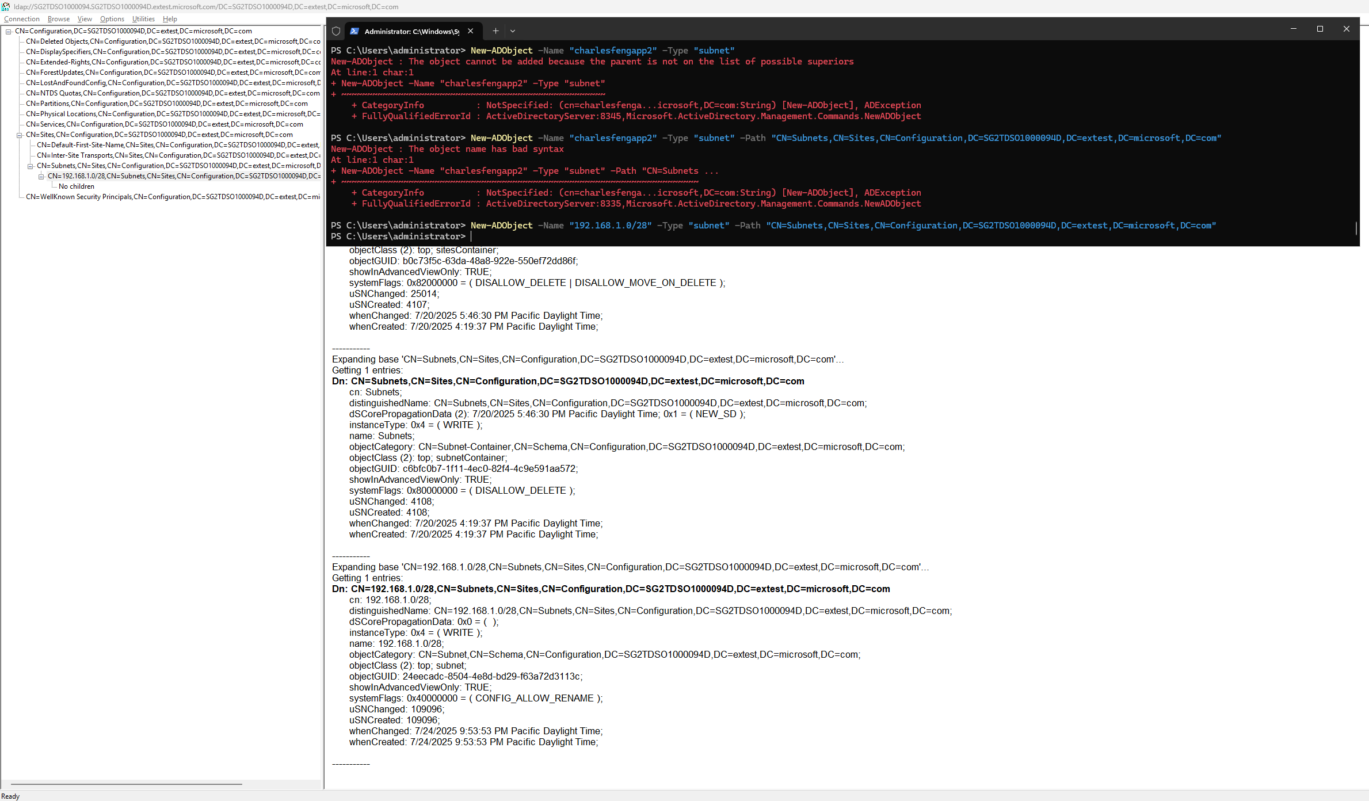Click the shield icon in the terminal tab bar
Viewport: 1369px width, 801px height.
336,31
